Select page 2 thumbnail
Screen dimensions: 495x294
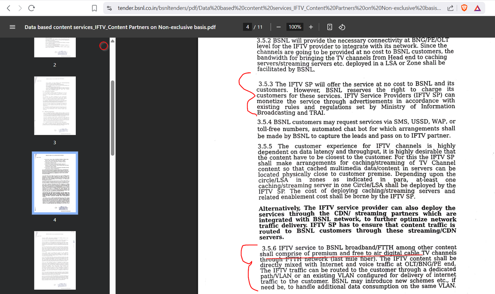(55, 48)
